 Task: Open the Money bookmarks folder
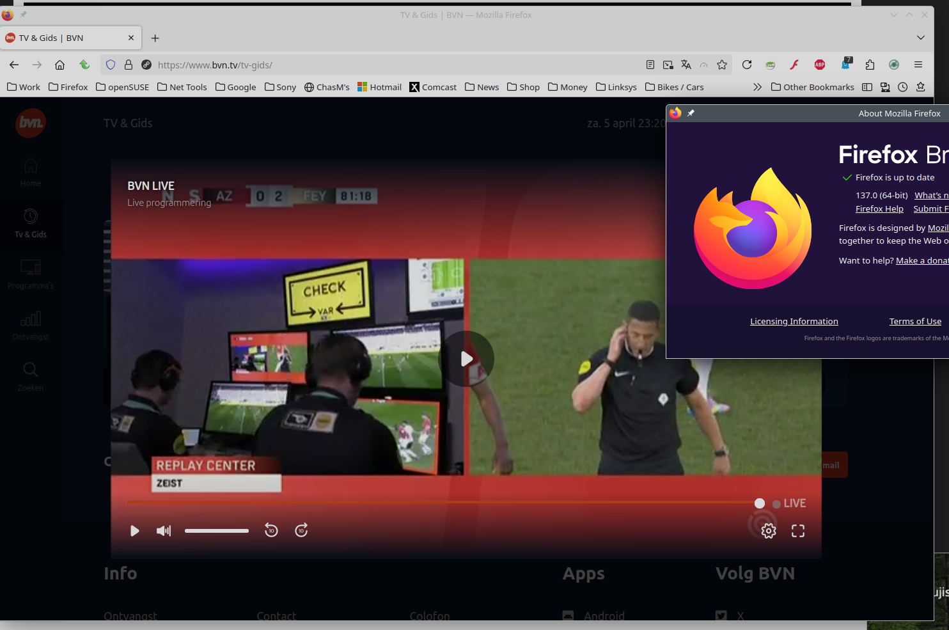(x=567, y=87)
